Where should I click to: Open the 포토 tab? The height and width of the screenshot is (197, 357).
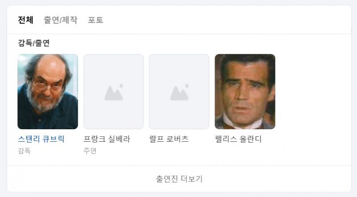(95, 20)
